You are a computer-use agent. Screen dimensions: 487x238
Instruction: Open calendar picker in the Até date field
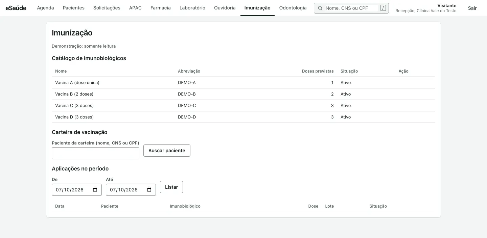pos(149,190)
